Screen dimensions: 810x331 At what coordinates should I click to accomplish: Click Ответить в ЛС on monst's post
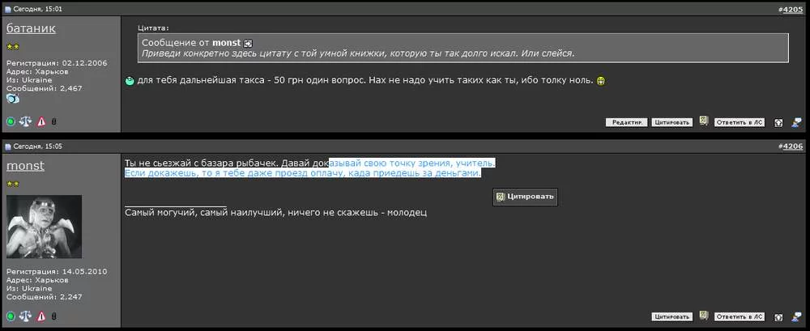coord(740,316)
